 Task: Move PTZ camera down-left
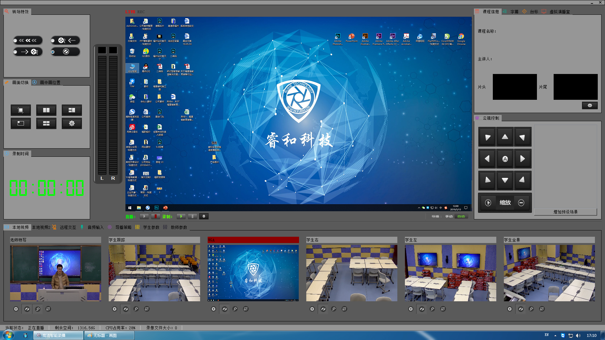(487, 180)
